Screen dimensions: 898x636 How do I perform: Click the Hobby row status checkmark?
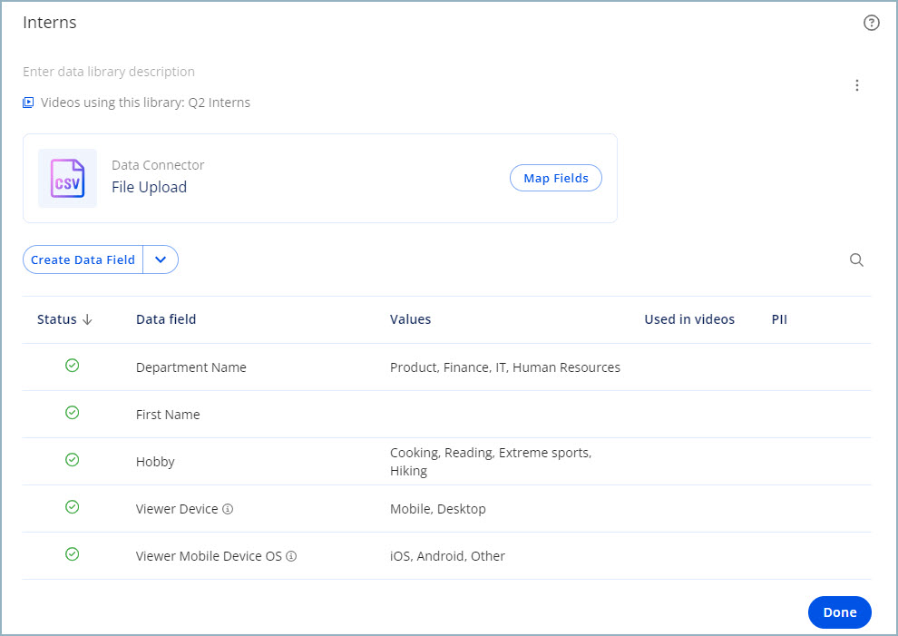pyautogui.click(x=73, y=460)
